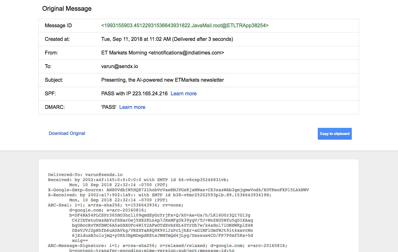Click the DMARC 'PASS' result text

(x=109, y=107)
